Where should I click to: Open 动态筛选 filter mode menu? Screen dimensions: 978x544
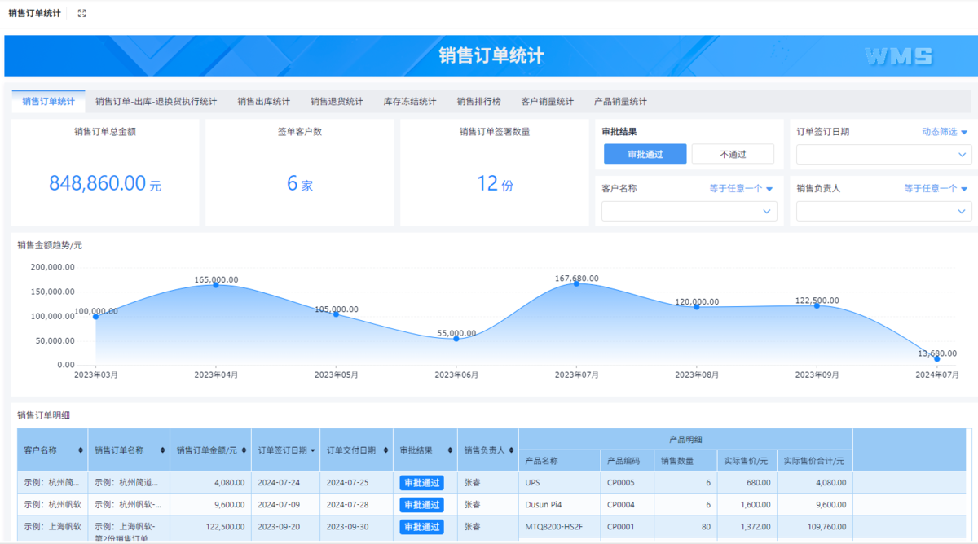(x=944, y=132)
